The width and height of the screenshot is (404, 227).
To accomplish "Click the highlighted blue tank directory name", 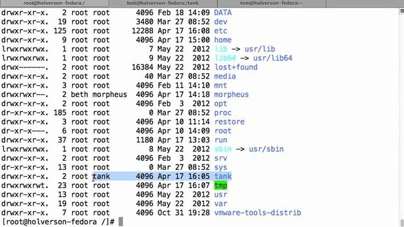I will click(223, 177).
